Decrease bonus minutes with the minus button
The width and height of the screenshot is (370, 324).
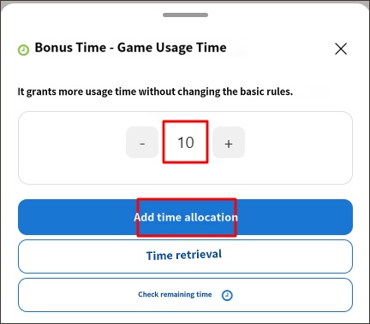142,143
